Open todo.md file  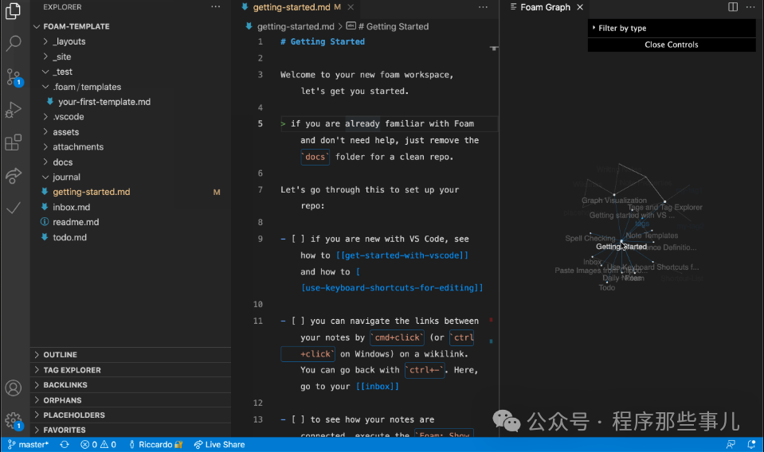click(131, 237)
